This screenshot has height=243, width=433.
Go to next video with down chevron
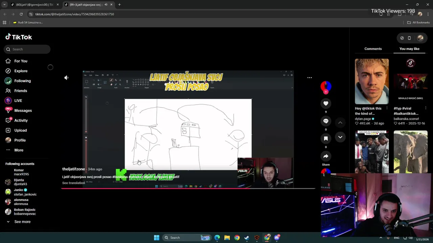point(340,137)
